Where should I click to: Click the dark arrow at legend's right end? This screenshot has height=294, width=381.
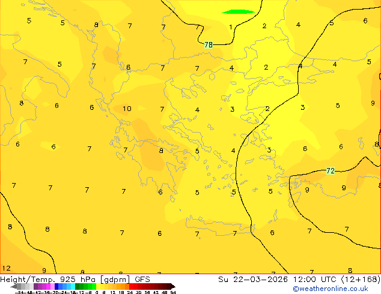point(173,287)
